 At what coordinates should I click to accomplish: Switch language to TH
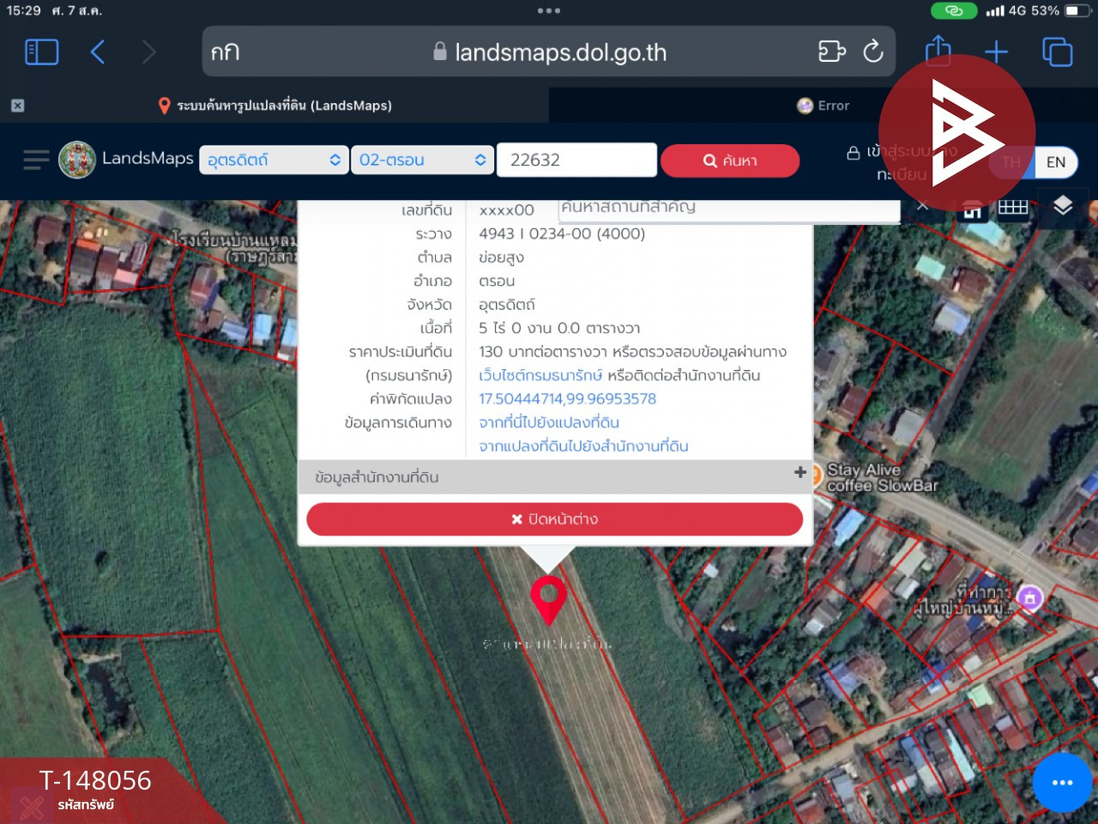1011,162
